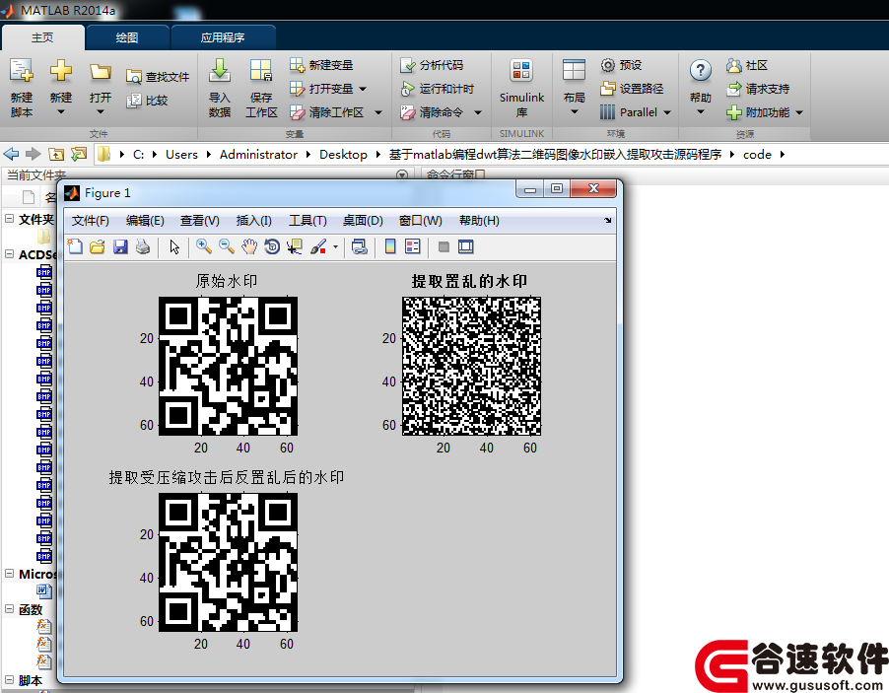The image size is (889, 693).
Task: Insert a colorbar via toolbar icon
Action: click(390, 246)
